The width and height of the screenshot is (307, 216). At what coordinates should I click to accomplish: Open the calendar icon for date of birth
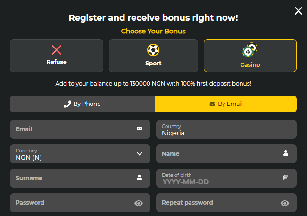coord(286,177)
